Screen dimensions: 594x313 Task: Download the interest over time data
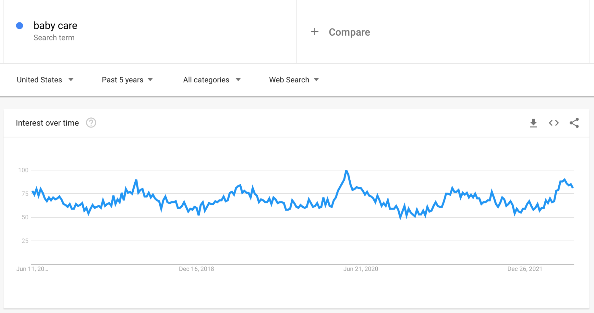pyautogui.click(x=533, y=123)
